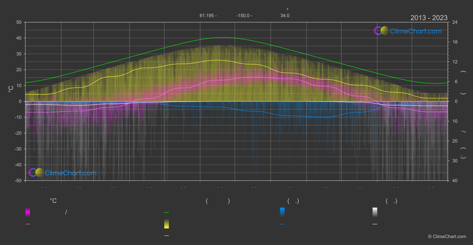Click the white snowfall average line icon
473x245 pixels.
click(x=375, y=224)
